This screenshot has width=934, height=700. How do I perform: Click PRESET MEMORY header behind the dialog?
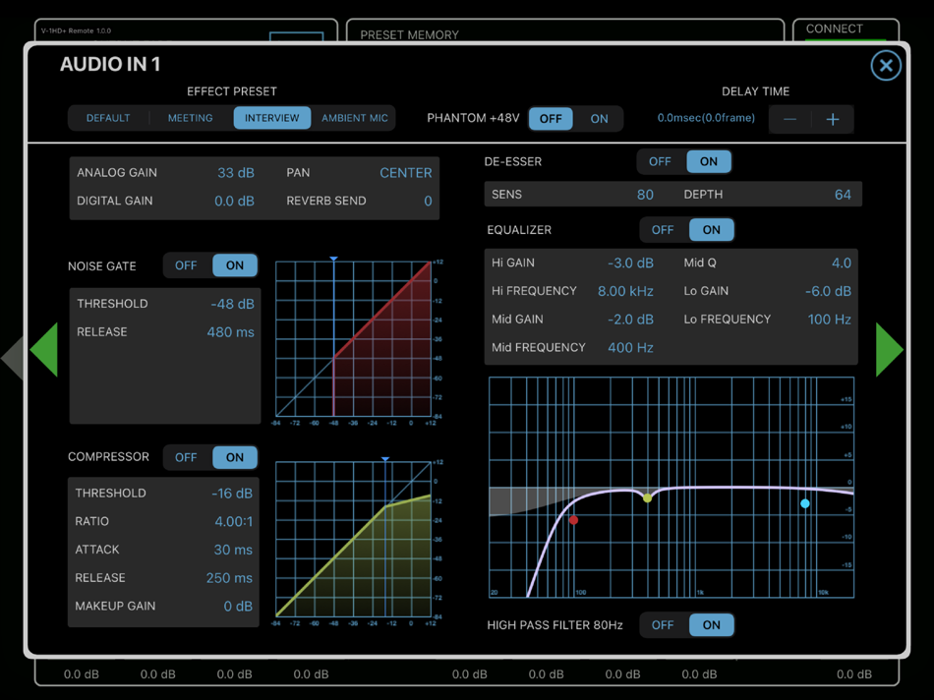[409, 34]
